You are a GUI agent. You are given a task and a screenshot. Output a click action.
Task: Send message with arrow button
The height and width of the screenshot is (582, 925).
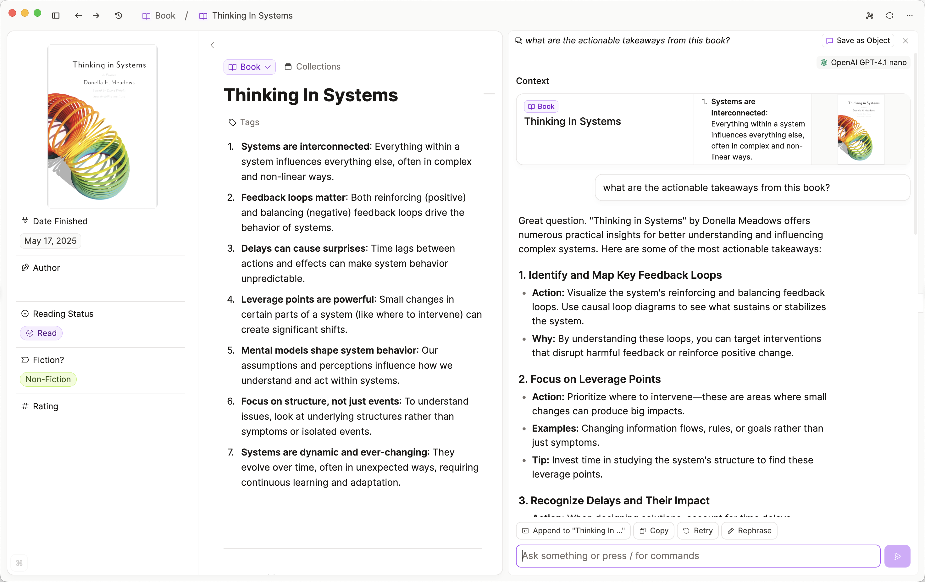point(897,556)
